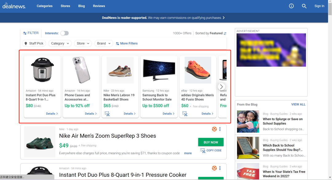The width and height of the screenshot is (332, 180).
Task: Click VIEW ALL blog link
Action: point(298,104)
